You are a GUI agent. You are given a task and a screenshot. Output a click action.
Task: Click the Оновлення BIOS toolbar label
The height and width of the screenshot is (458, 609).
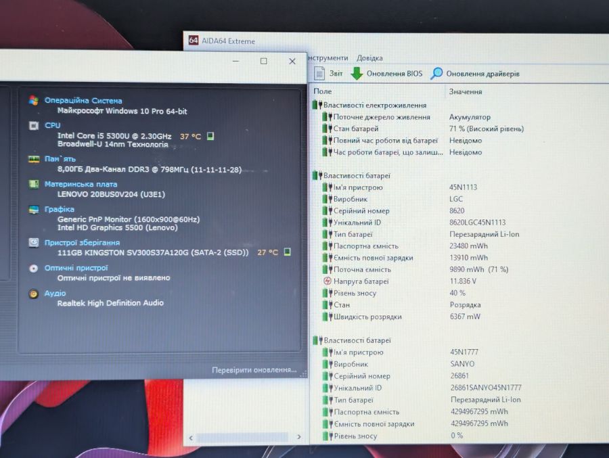point(394,74)
